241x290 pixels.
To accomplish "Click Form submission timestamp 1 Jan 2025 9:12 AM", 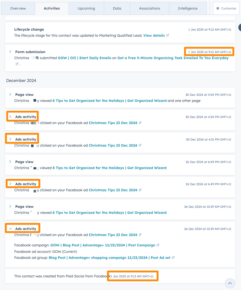I will coord(210,52).
